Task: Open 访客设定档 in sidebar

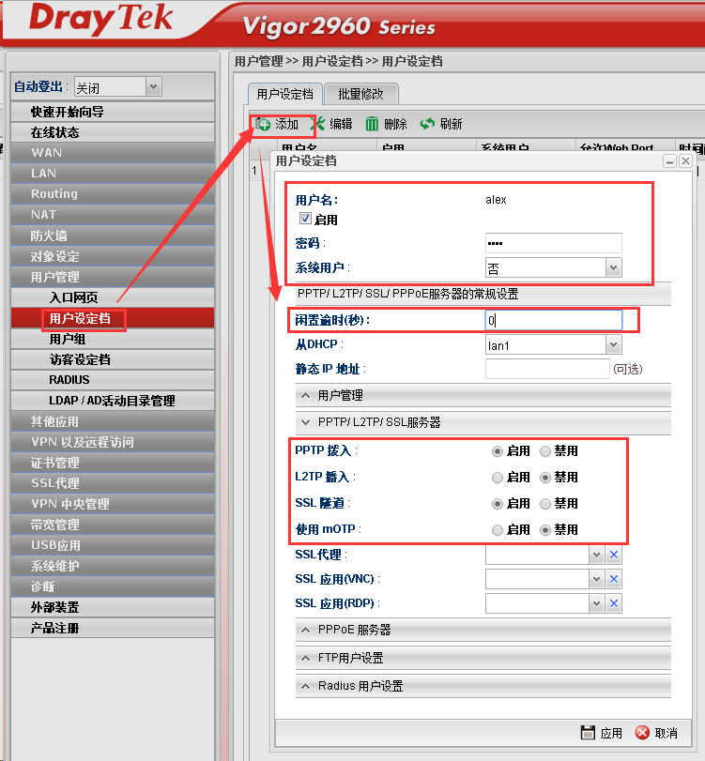Action: (x=113, y=359)
